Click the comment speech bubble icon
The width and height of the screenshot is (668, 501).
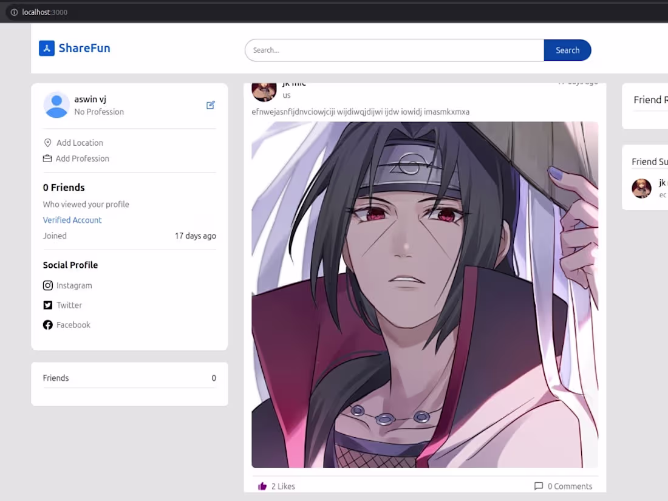(x=539, y=486)
